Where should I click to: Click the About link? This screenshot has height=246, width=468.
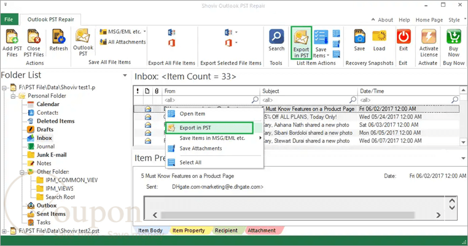[385, 20]
